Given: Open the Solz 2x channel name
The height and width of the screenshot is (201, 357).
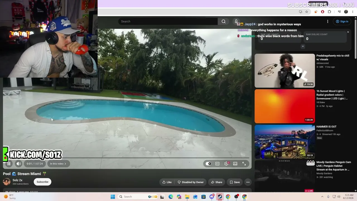Looking at the screenshot, I should pyautogui.click(x=18, y=180).
